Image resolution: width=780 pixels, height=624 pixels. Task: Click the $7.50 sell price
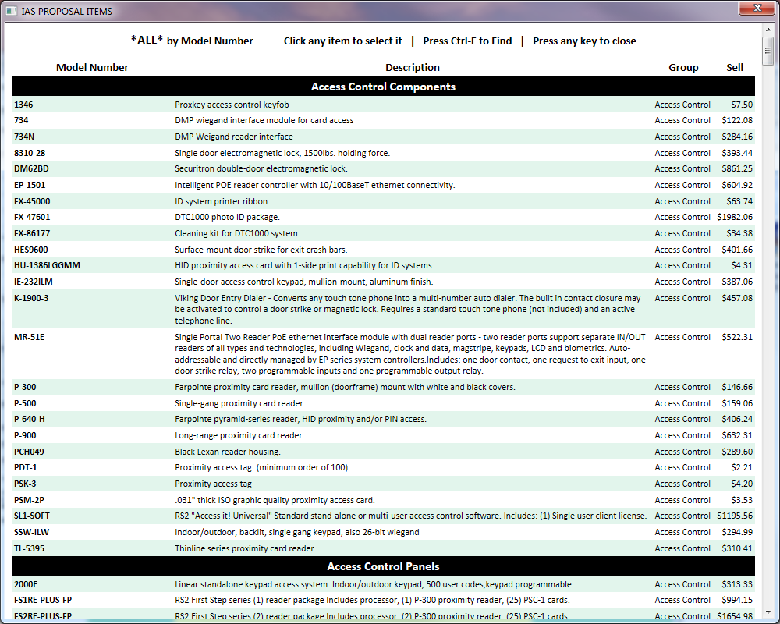(742, 105)
